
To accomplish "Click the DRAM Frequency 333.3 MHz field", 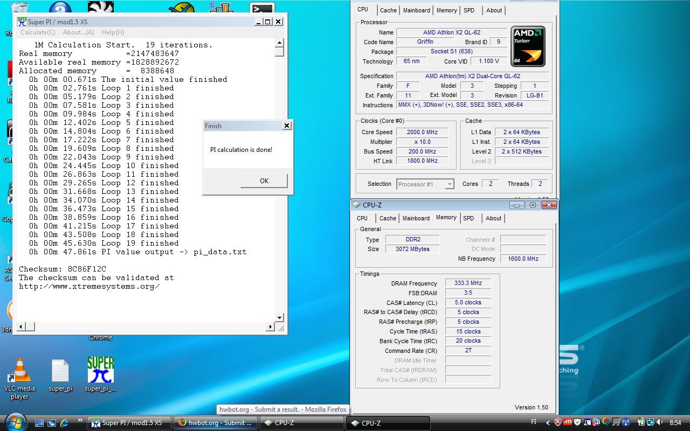I will (468, 283).
